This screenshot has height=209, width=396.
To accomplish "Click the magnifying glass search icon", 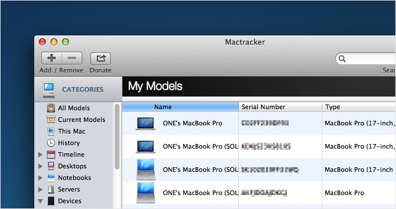I will click(342, 59).
